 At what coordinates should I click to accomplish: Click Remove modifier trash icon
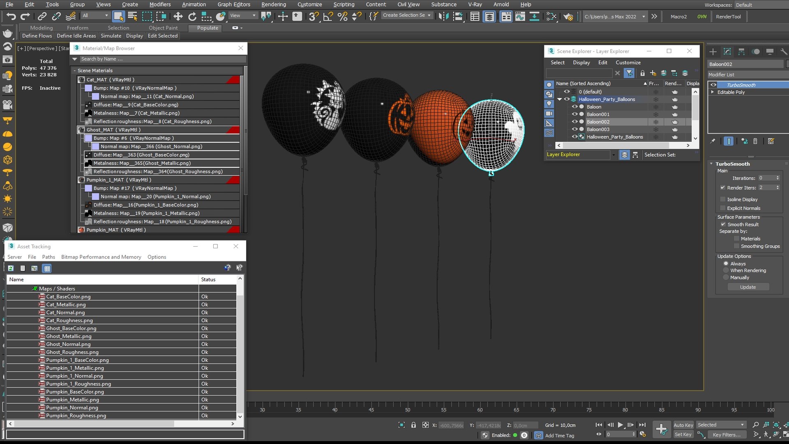coord(755,141)
